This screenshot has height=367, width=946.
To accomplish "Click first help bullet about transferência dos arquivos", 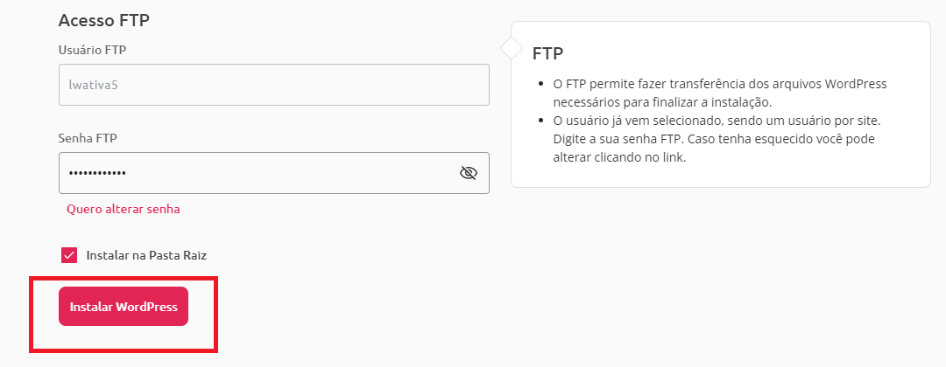I will [x=720, y=92].
